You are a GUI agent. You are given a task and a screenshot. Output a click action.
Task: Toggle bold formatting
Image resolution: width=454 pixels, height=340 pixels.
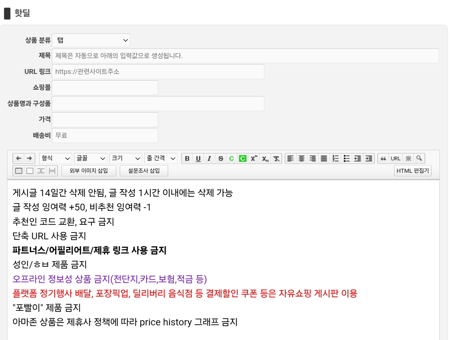[187, 158]
